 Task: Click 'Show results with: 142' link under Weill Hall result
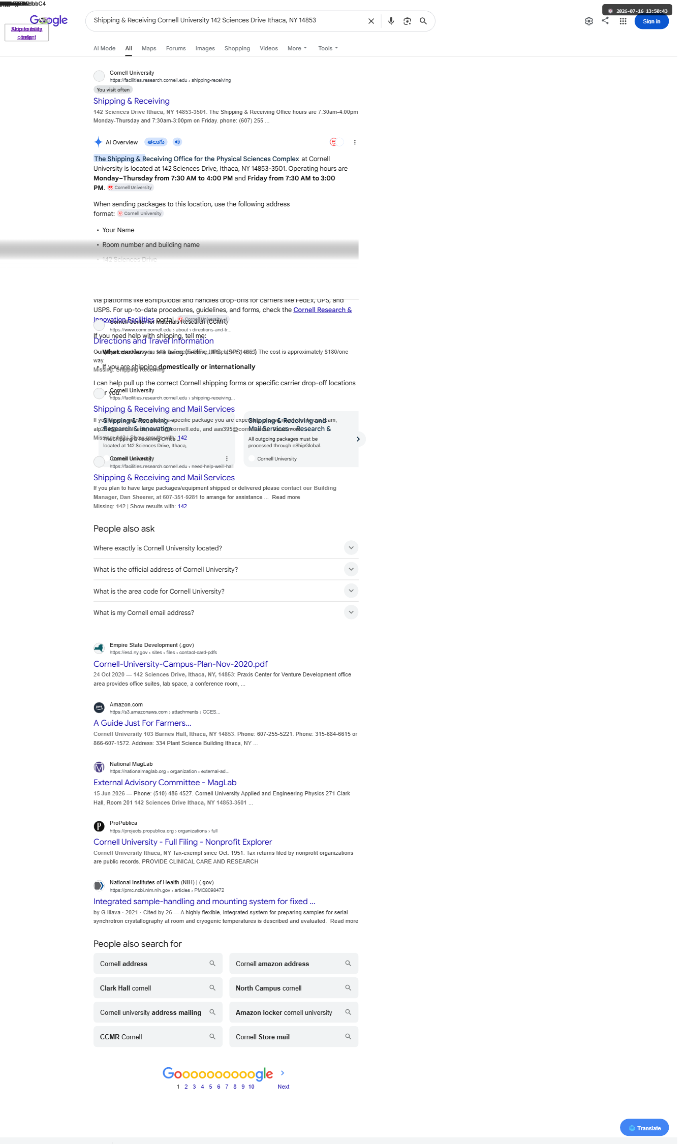point(159,506)
